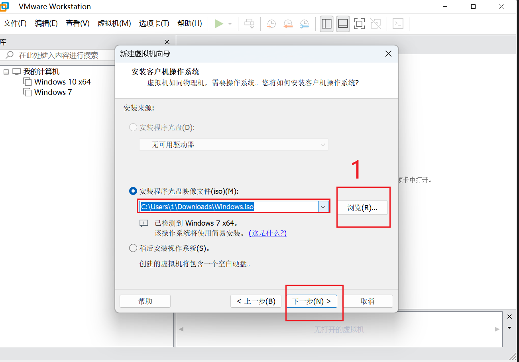Screen dimensions: 519x362
Task: Open the 无可用驱动器 drive dropdown
Action: coord(234,145)
